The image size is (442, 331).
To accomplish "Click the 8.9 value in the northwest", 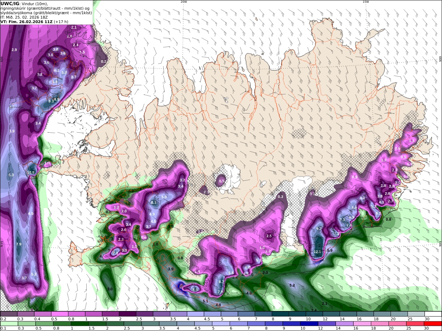I will tap(57, 99).
